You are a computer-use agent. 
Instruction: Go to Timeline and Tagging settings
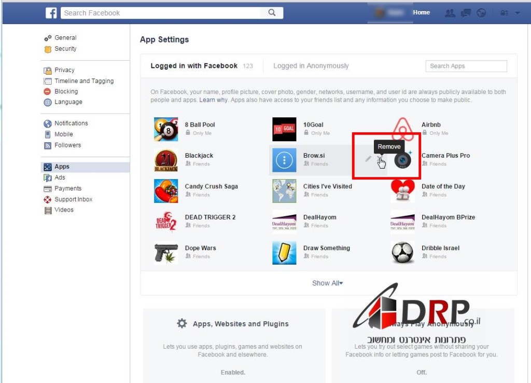84,81
